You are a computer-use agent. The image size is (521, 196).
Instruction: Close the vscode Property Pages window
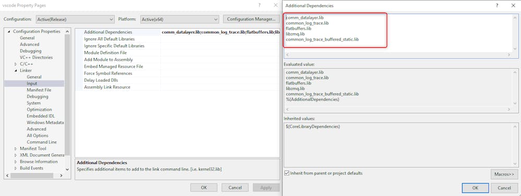[x=275, y=5]
